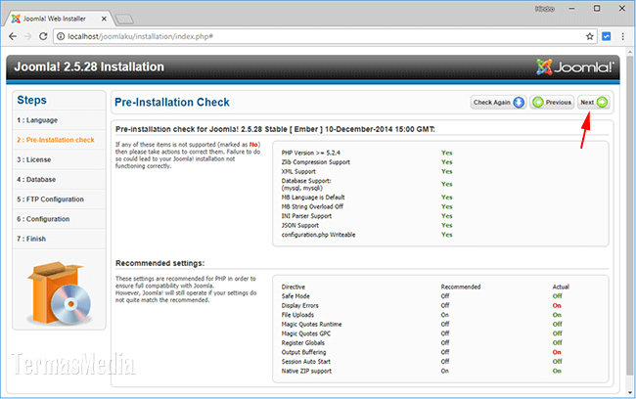This screenshot has height=399, width=636.
Task: Click the 'Actual' column header
Action: click(561, 287)
